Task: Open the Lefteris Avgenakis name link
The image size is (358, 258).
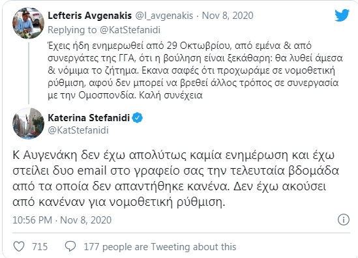Action: tap(90, 16)
